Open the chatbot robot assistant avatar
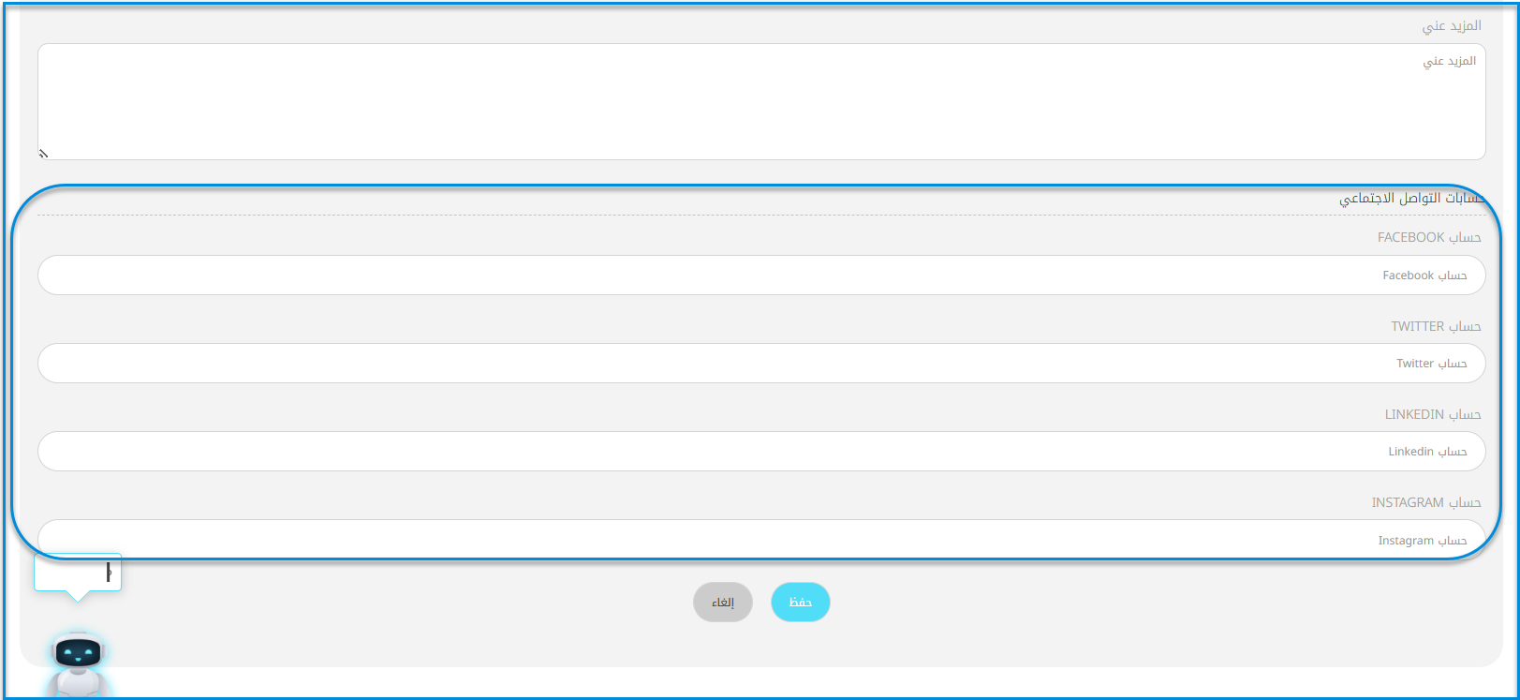Viewport: 1520px width, 700px height. (x=78, y=664)
